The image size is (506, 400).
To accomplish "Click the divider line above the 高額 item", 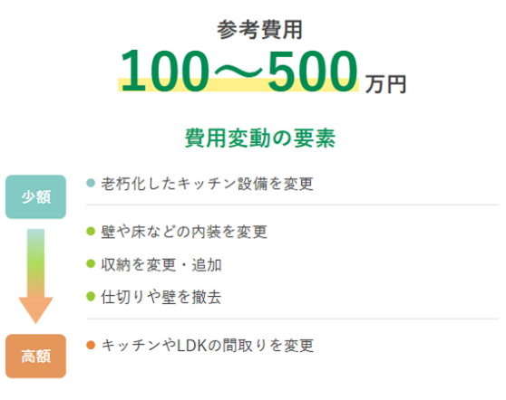I will click(x=292, y=319).
